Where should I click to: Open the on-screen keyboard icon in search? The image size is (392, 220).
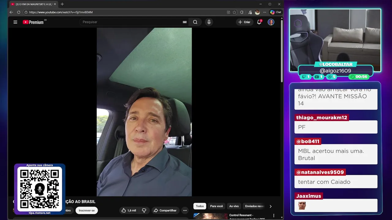point(185,22)
